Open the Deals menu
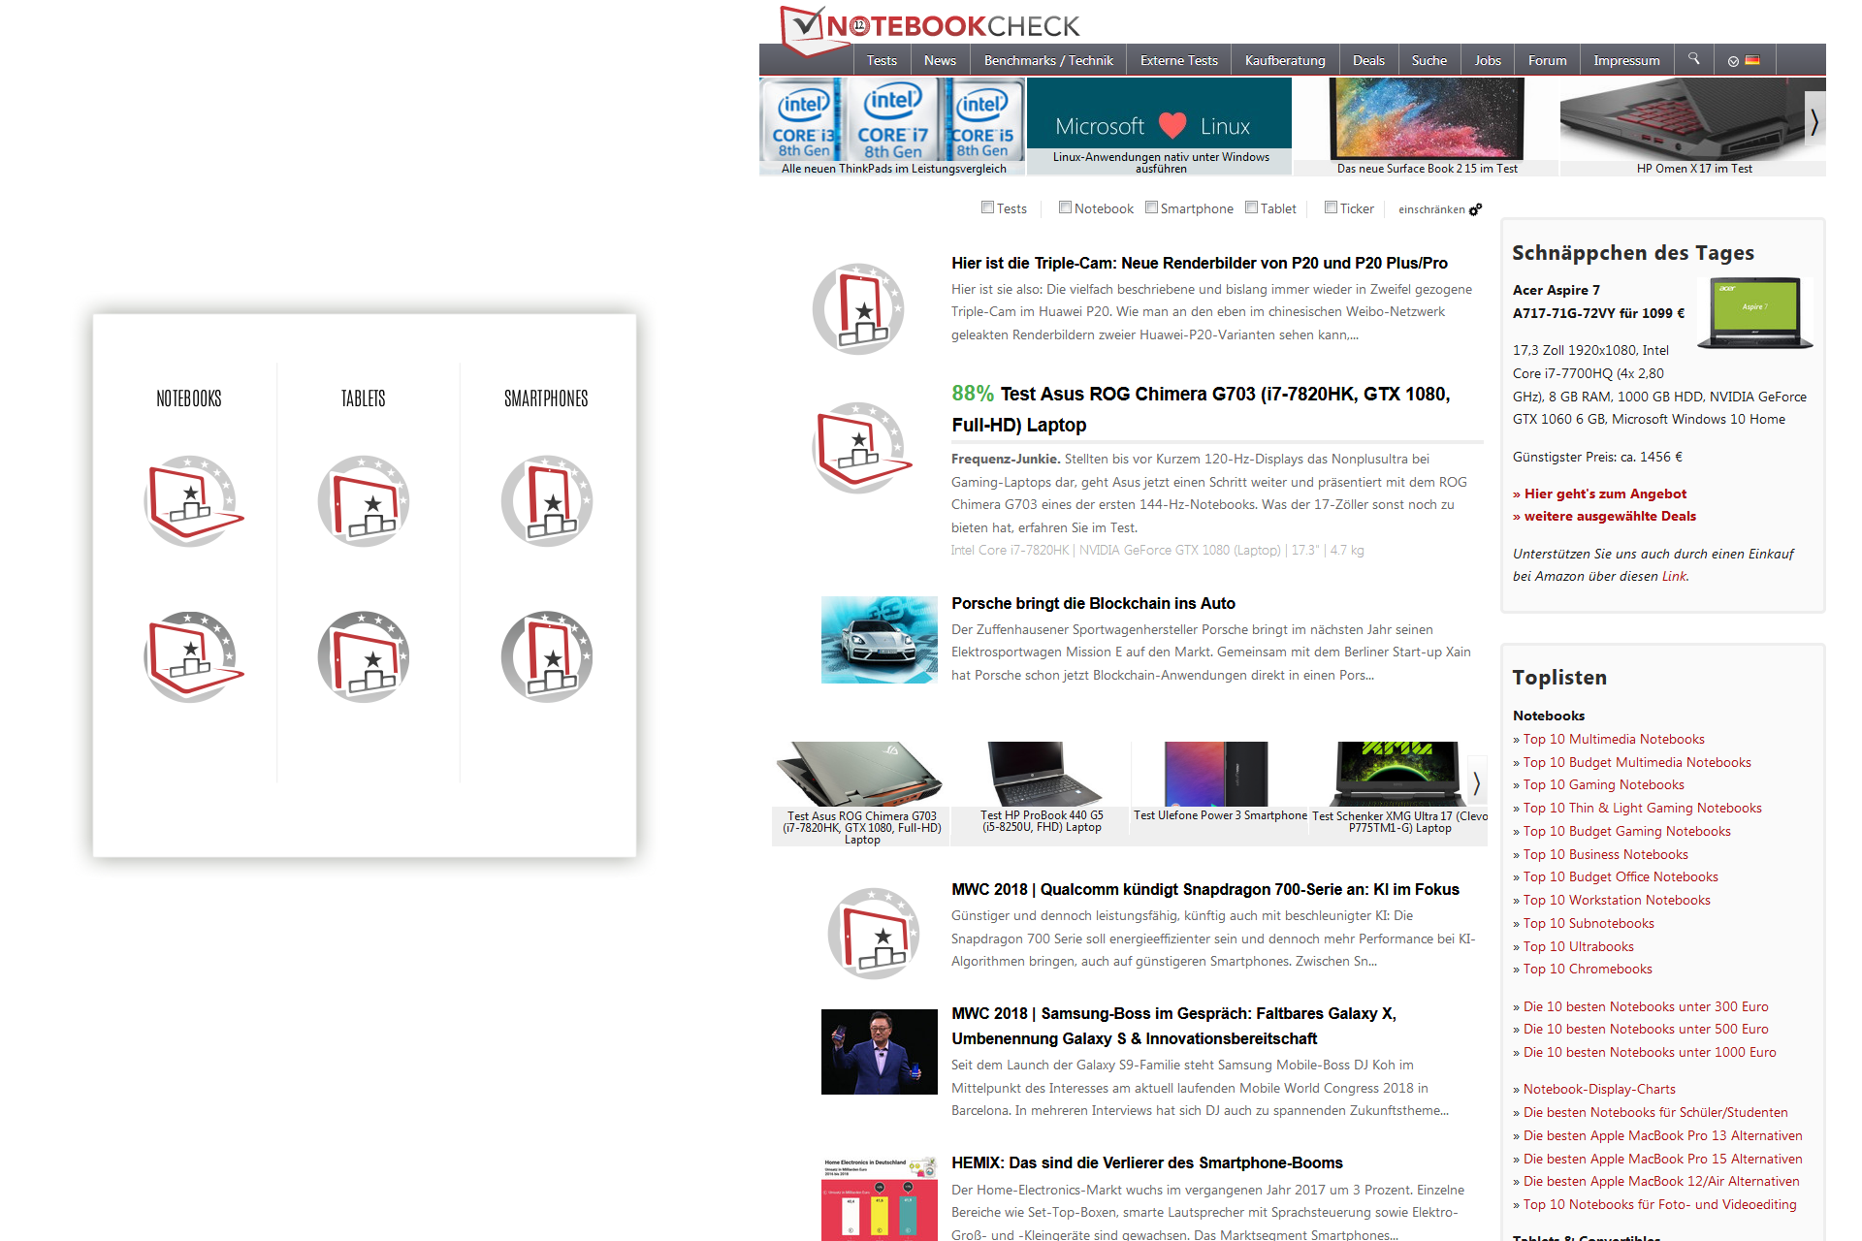The width and height of the screenshot is (1862, 1241). (x=1368, y=60)
